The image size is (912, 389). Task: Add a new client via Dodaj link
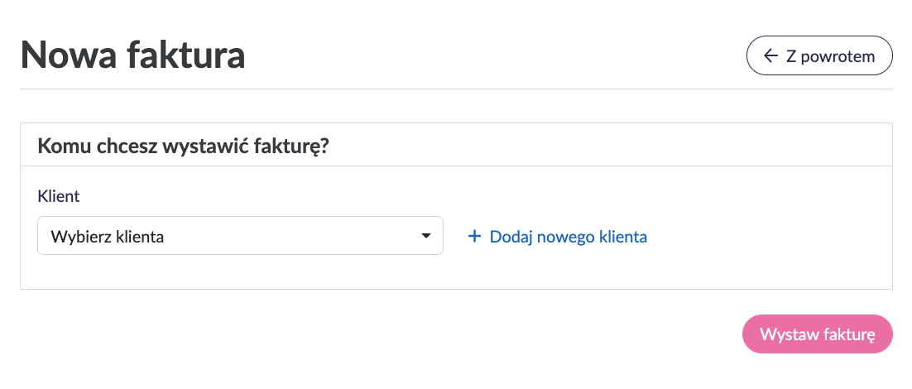[x=568, y=237]
